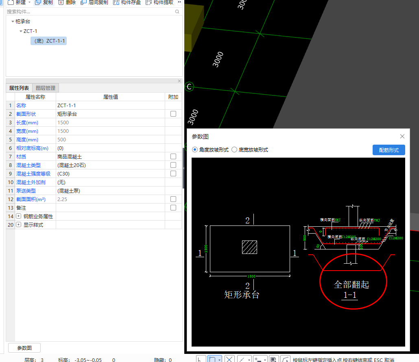Focus the 搜索构件 search field
The height and width of the screenshot is (362, 419).
coord(91,11)
